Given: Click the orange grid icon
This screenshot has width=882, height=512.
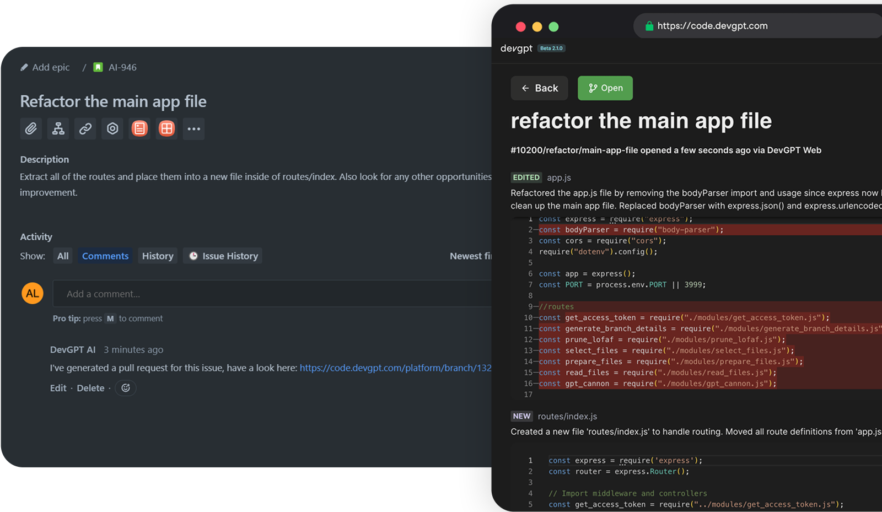Looking at the screenshot, I should coord(166,128).
